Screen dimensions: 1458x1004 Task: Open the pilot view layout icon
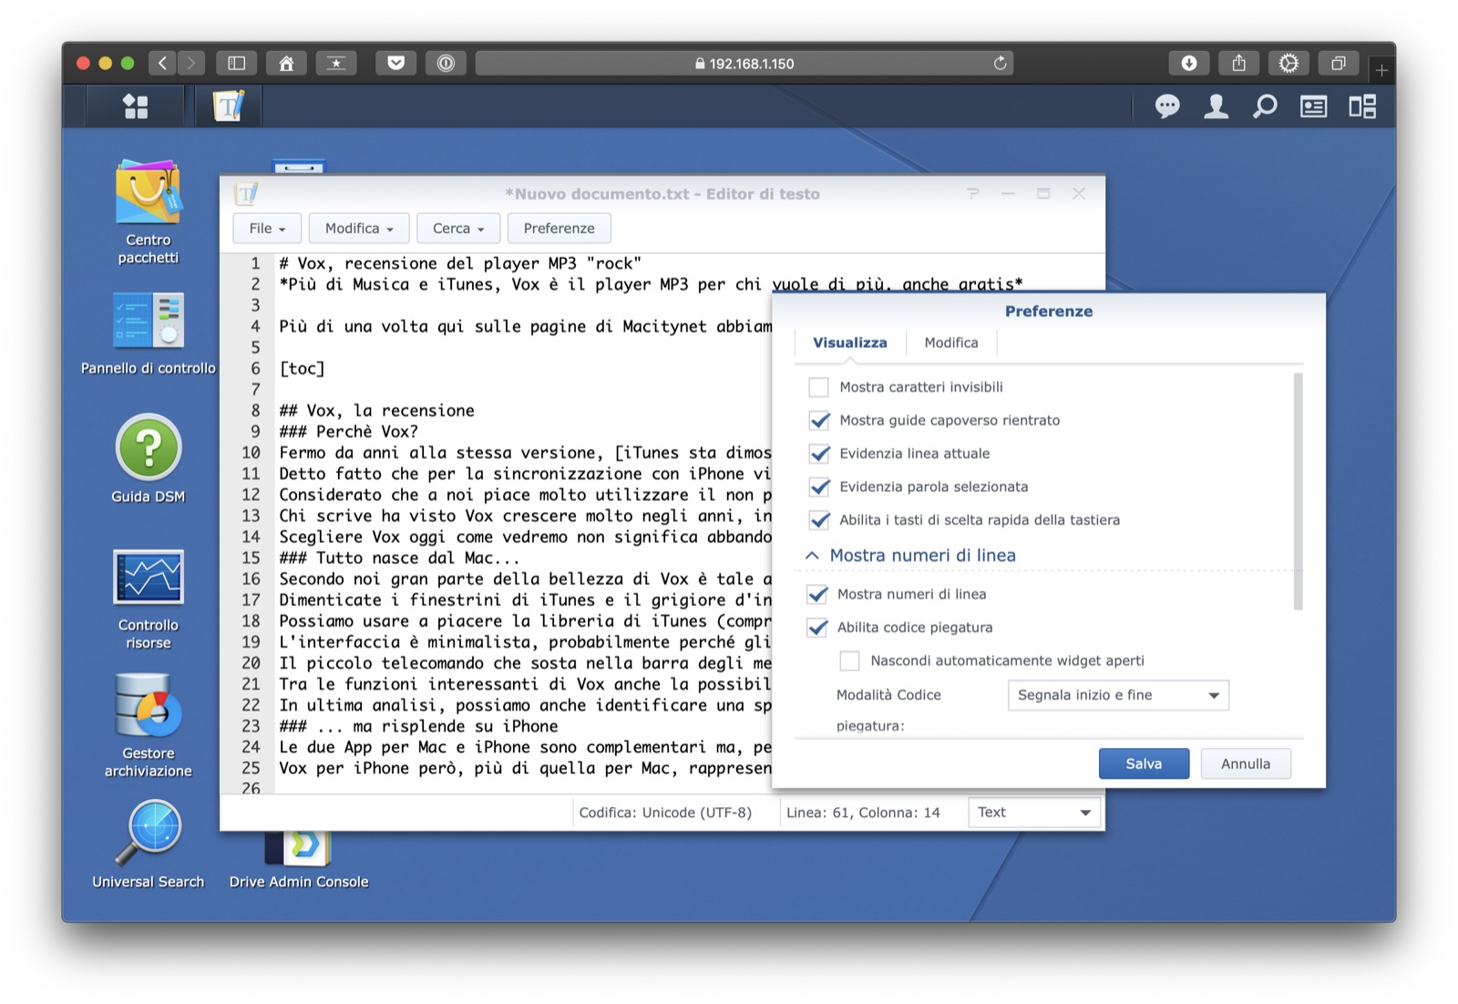click(x=1362, y=107)
